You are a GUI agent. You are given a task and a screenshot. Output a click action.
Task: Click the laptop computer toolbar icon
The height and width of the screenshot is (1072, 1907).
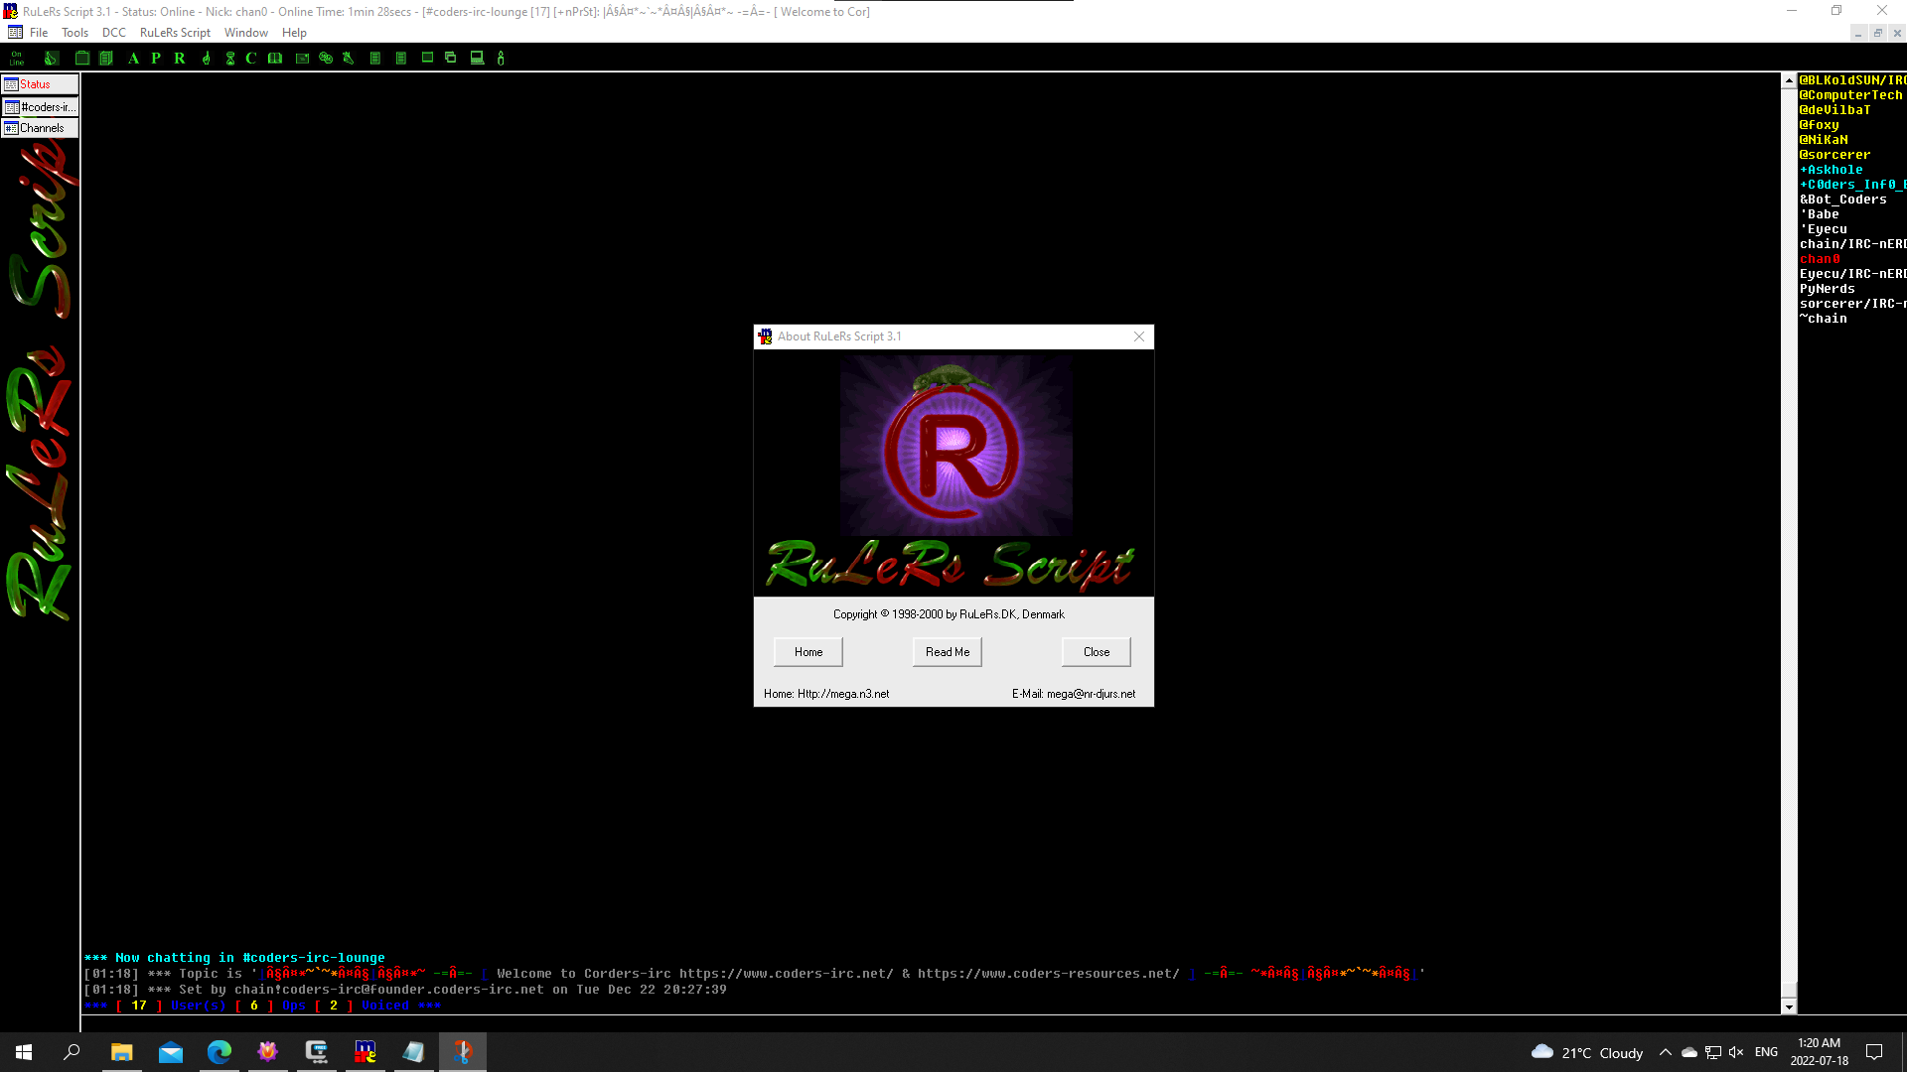tap(477, 58)
